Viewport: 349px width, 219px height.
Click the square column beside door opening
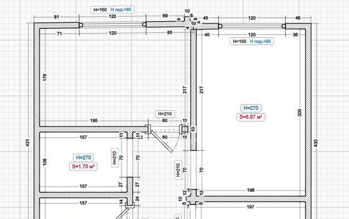184,129
